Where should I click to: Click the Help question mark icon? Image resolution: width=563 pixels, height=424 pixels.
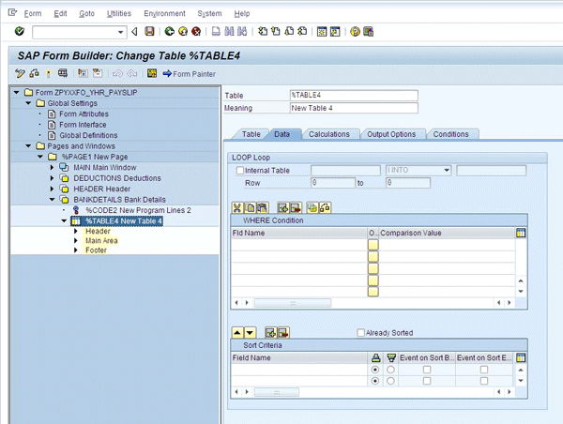point(356,32)
